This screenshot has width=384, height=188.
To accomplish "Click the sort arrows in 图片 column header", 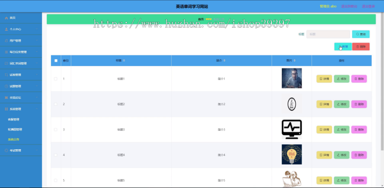I will click(294, 61).
